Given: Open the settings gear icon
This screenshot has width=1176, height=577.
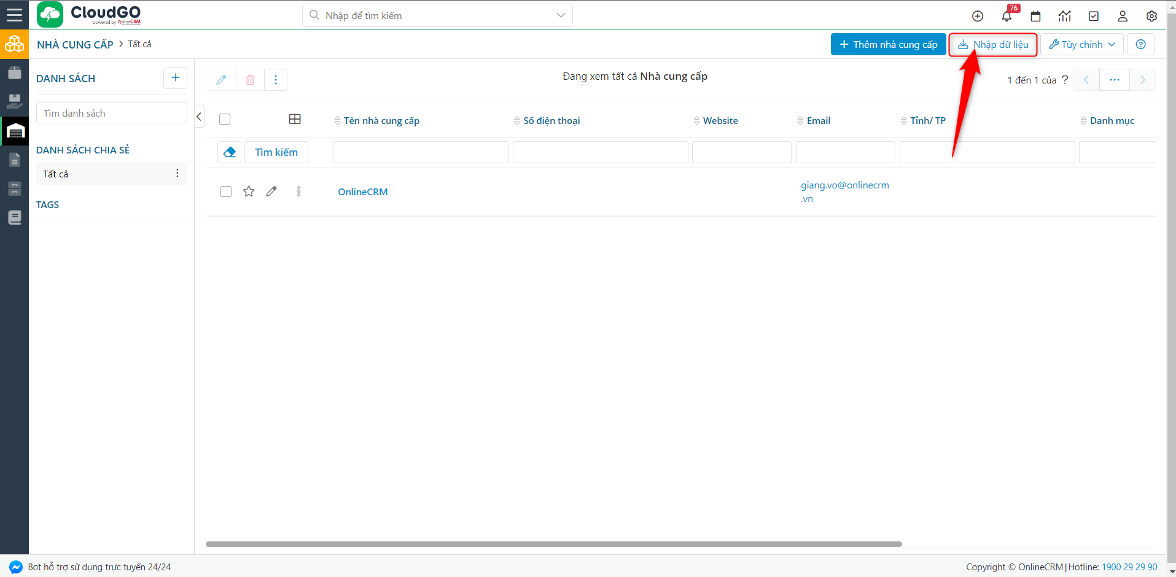Looking at the screenshot, I should (1151, 17).
